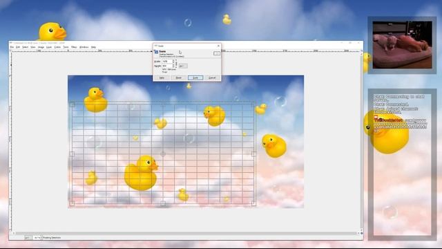Open the File menu in GIMP
The image size is (442, 249).
[12, 47]
